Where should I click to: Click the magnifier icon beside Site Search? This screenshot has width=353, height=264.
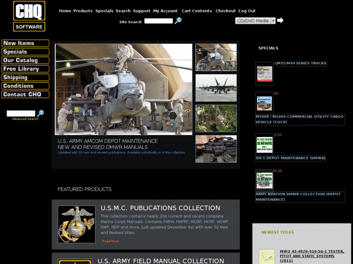click(x=178, y=21)
